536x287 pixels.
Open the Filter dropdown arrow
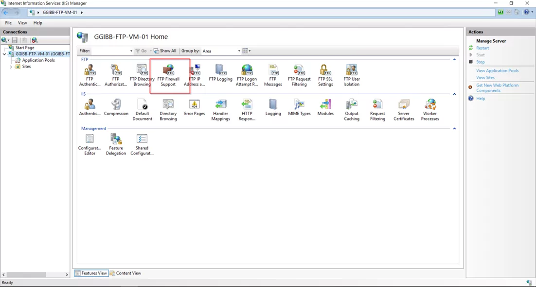(x=131, y=51)
